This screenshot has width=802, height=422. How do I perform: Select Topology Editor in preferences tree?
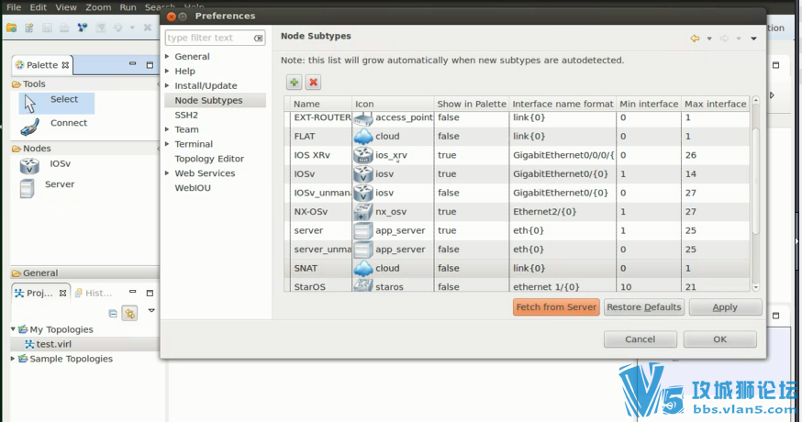point(209,159)
